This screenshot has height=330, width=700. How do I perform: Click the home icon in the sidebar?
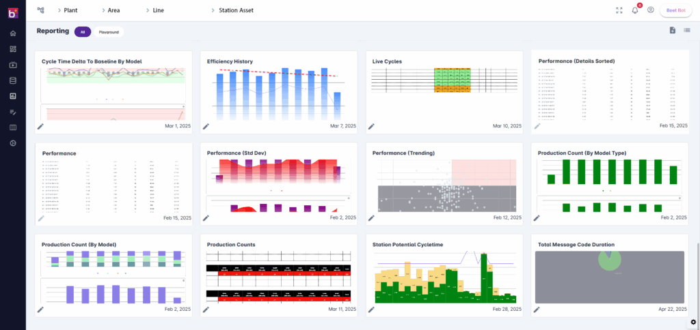(x=12, y=33)
